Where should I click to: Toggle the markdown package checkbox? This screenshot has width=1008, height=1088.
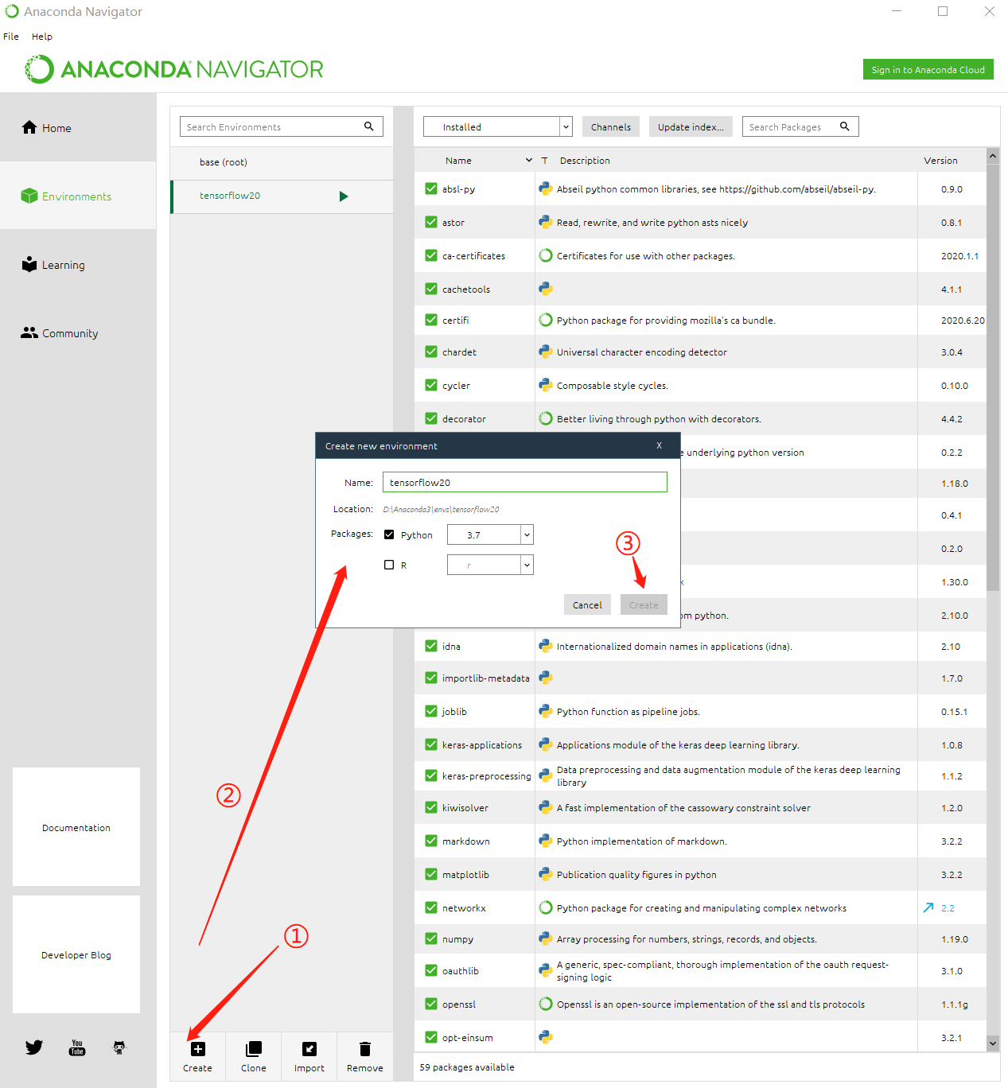pyautogui.click(x=431, y=841)
